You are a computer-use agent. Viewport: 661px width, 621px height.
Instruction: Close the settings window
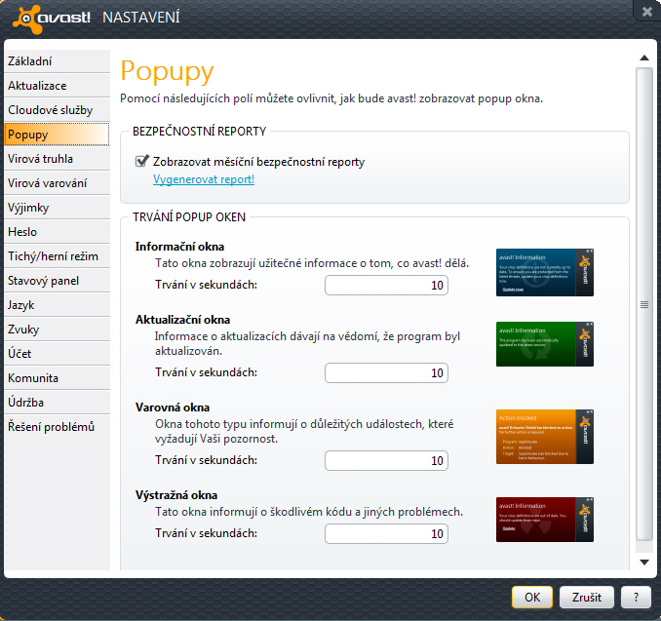[647, 12]
